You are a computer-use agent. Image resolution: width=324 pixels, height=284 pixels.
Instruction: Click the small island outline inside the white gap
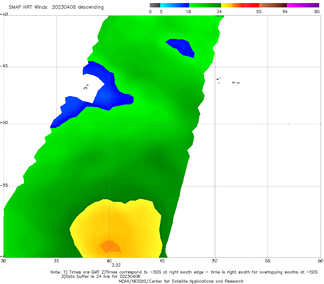(x=86, y=87)
